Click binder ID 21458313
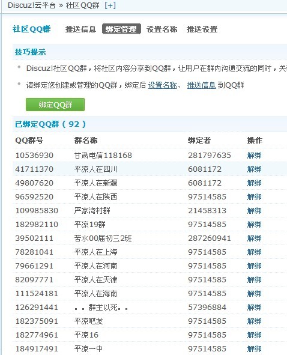Viewport: 287px width, 355px height. tap(207, 211)
